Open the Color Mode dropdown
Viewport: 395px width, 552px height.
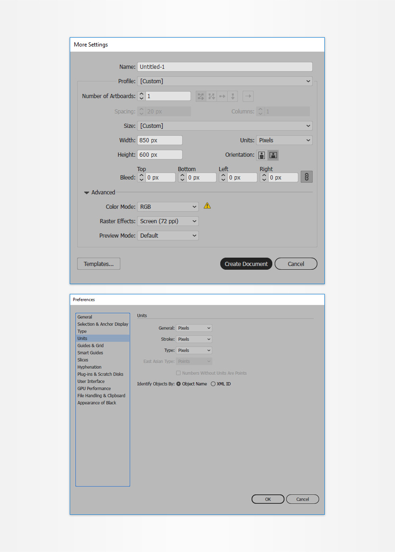168,206
